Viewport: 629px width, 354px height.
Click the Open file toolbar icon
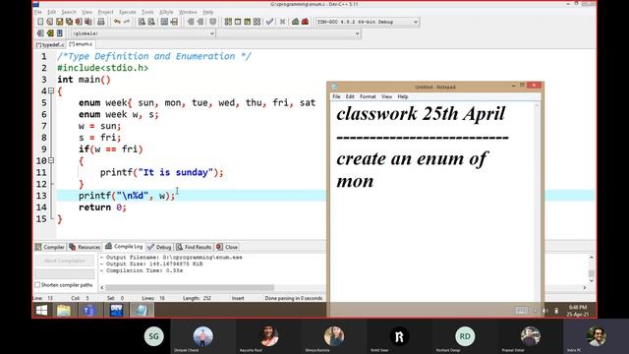coord(50,22)
